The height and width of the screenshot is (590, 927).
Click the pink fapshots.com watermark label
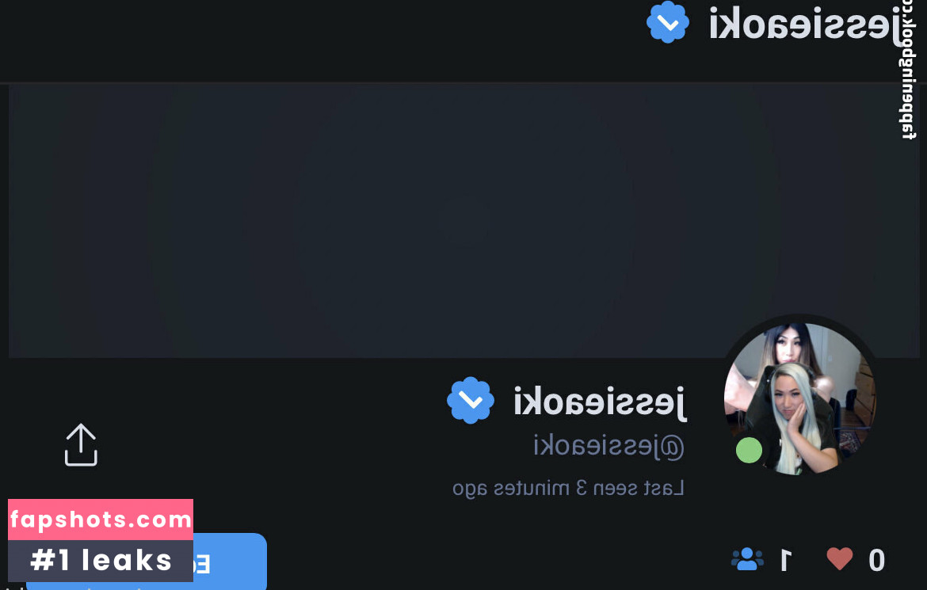pos(101,520)
